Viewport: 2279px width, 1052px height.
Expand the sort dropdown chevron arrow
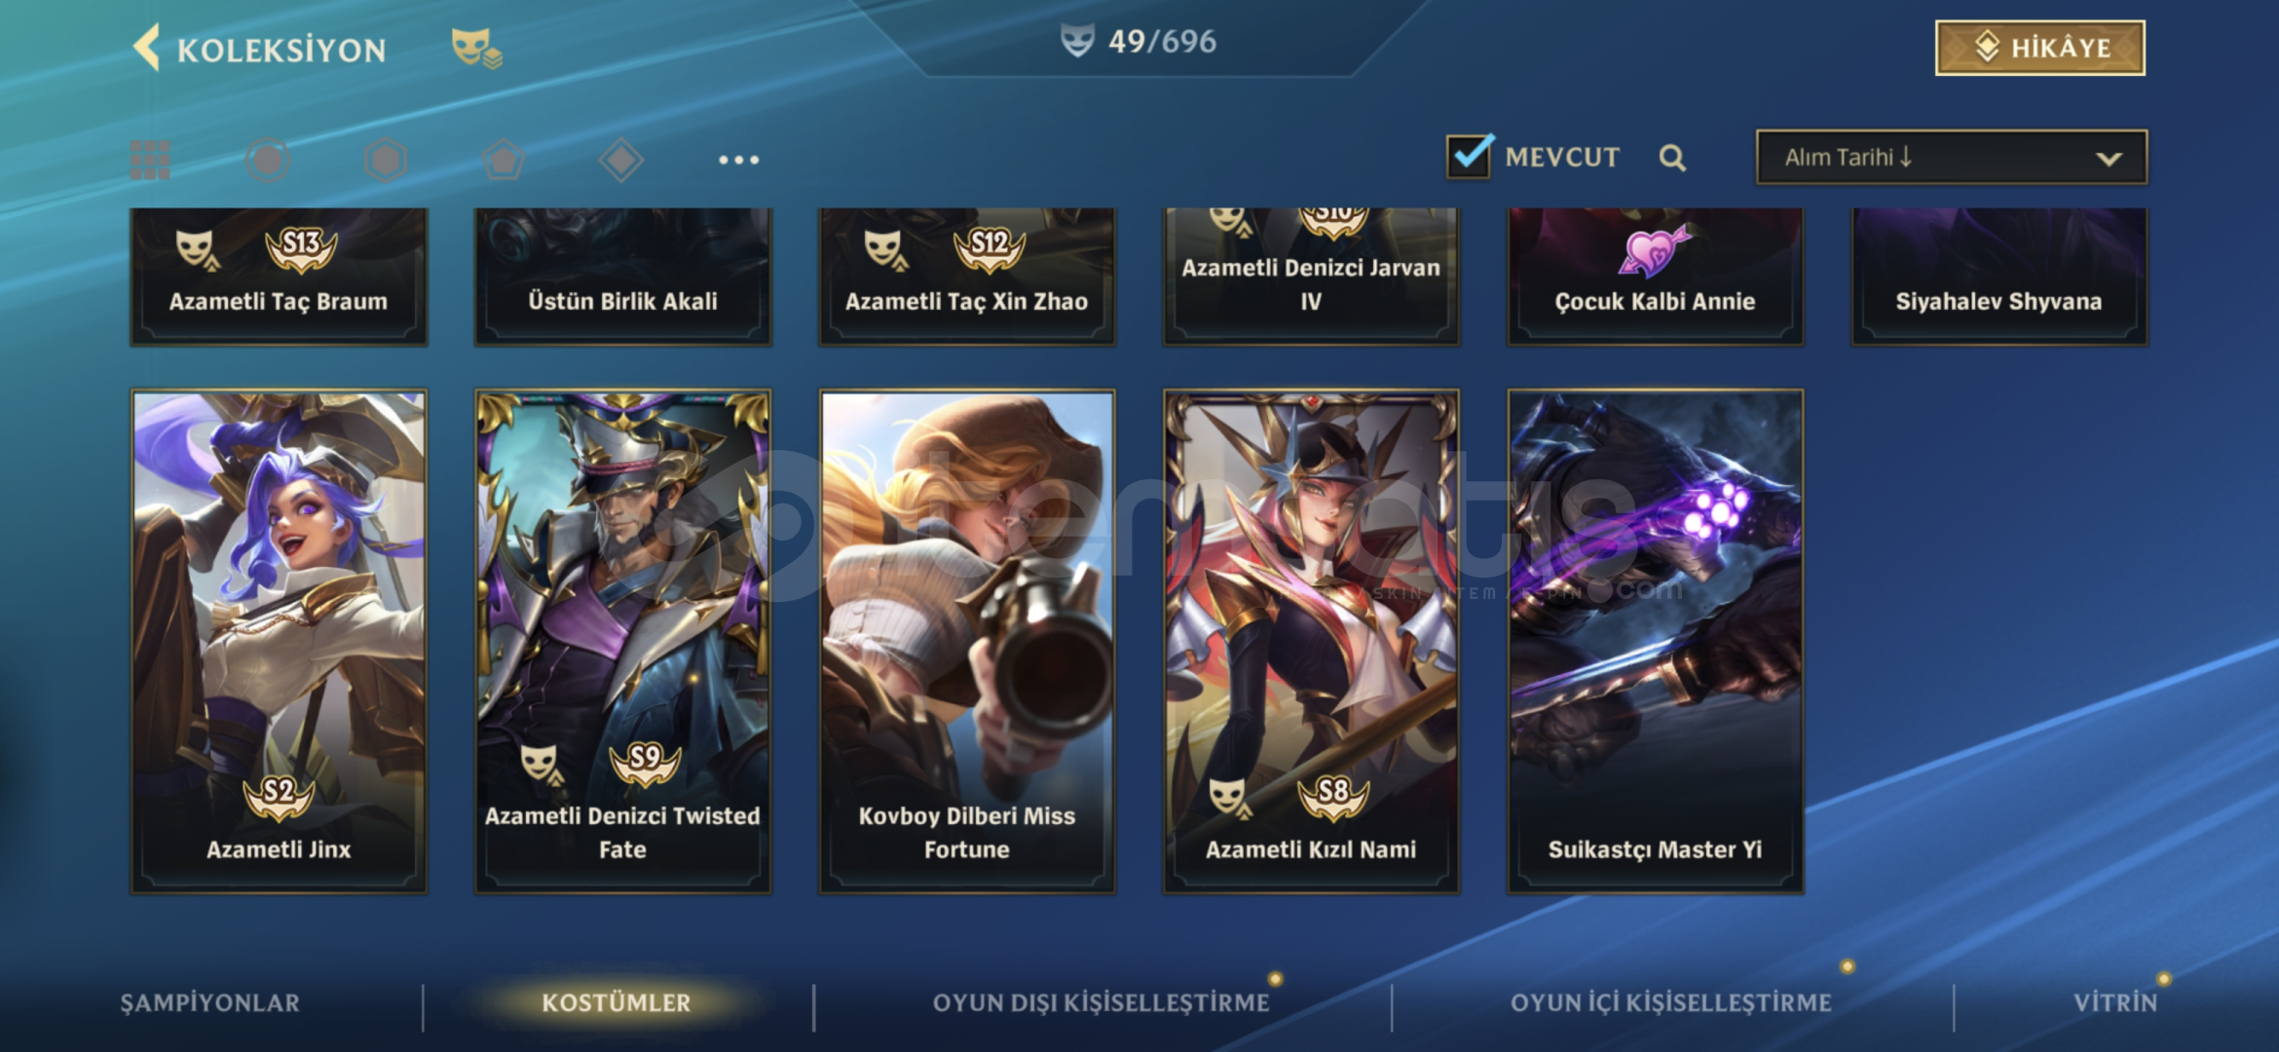click(2110, 159)
